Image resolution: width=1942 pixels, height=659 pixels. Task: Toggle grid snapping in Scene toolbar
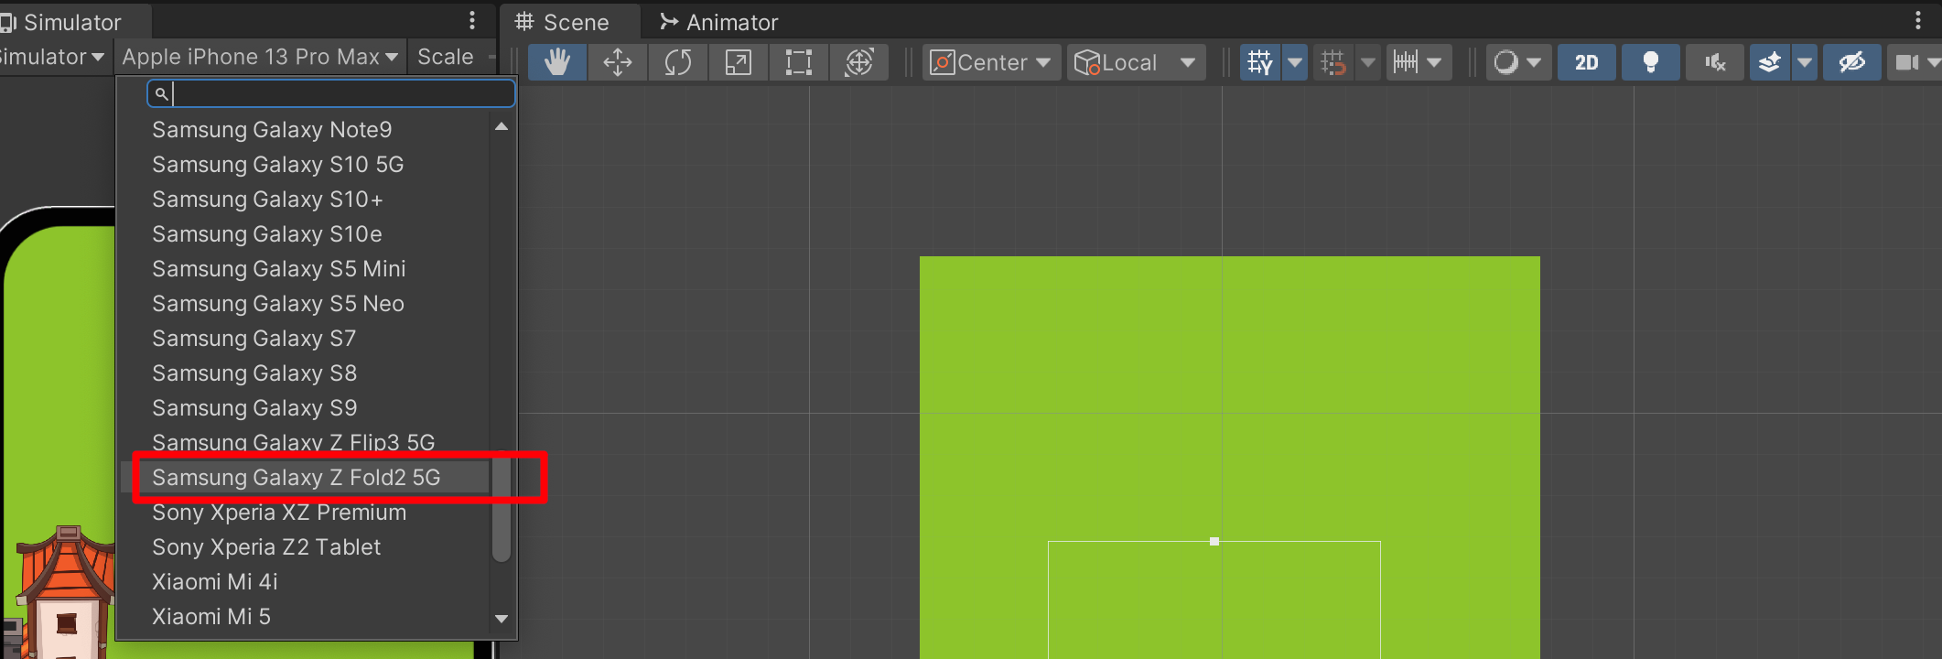coord(1333,62)
